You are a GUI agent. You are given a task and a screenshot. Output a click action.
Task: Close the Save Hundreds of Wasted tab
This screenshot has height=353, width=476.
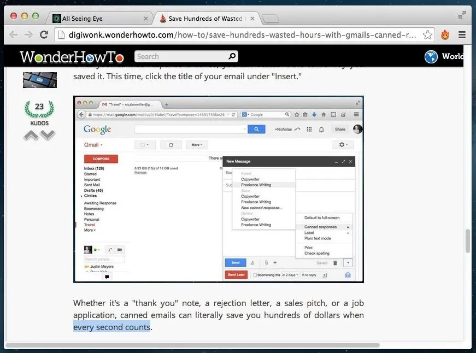click(252, 19)
